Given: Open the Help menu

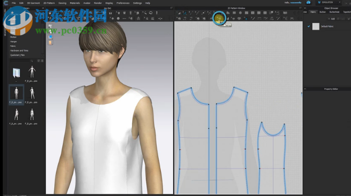Looking at the screenshot, I should (148, 3).
